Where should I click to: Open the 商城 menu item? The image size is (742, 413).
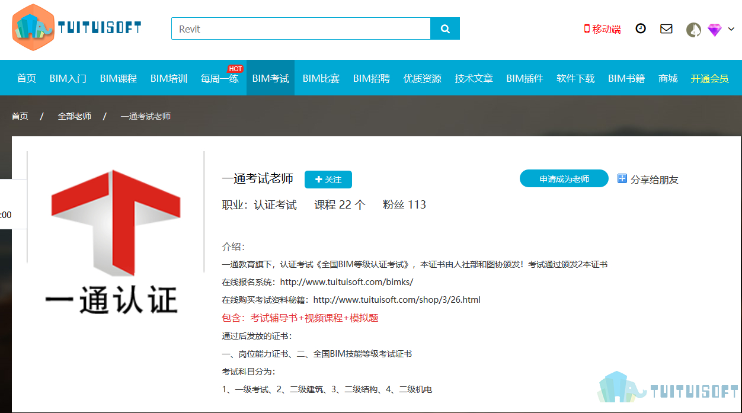point(668,78)
